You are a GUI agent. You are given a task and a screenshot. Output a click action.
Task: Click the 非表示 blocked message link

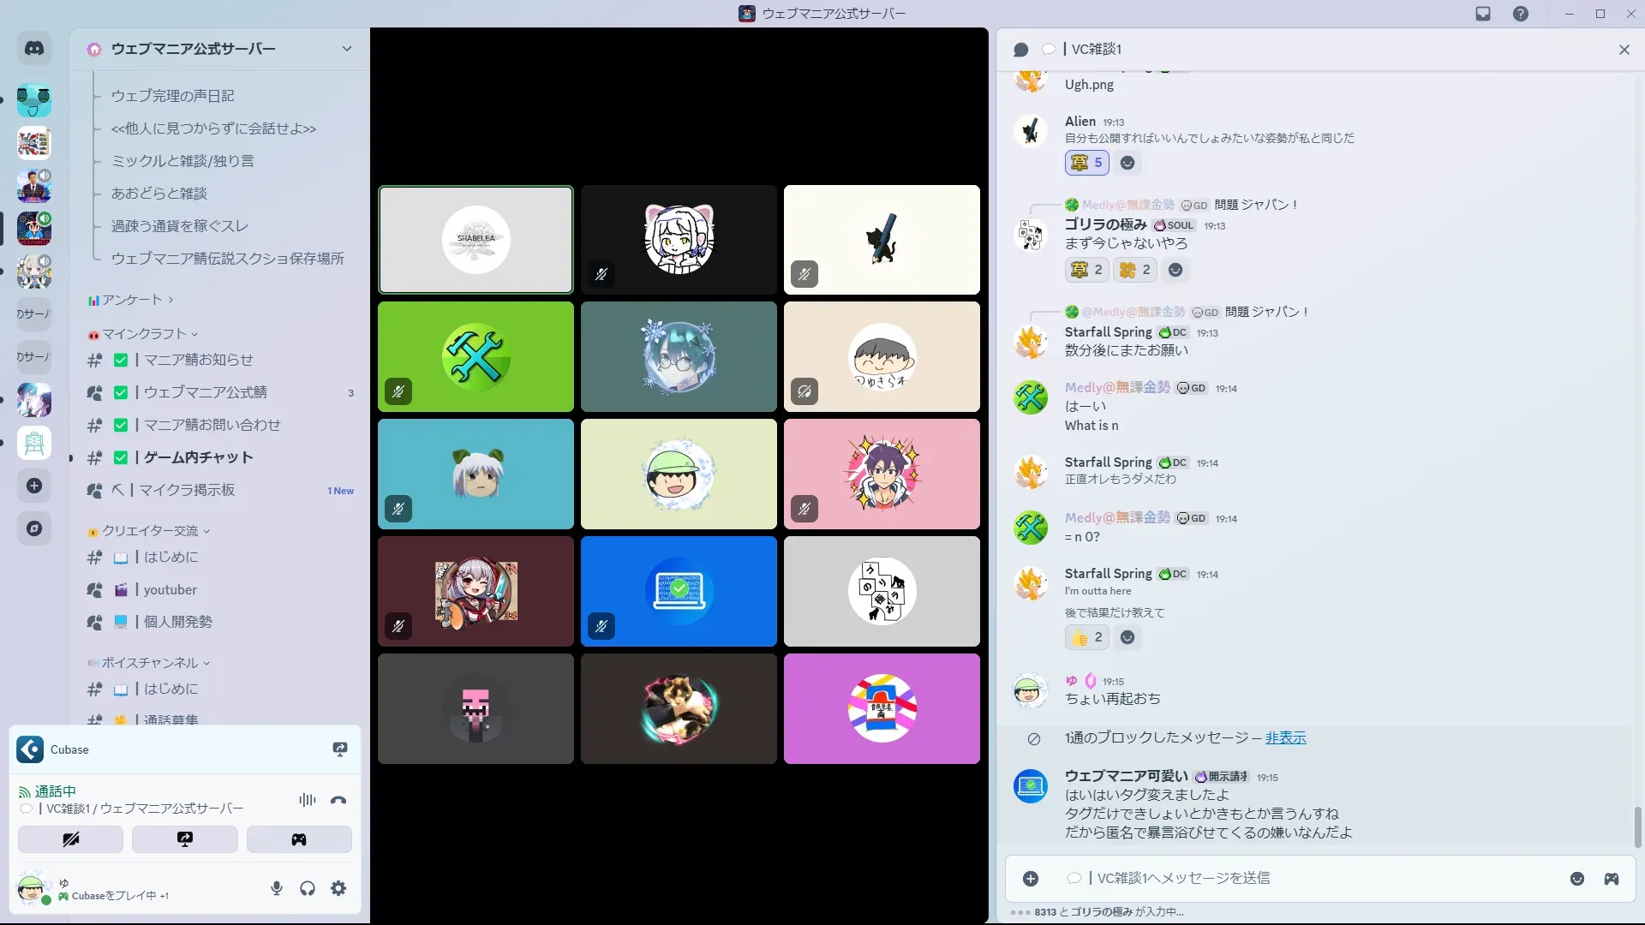click(x=1285, y=737)
